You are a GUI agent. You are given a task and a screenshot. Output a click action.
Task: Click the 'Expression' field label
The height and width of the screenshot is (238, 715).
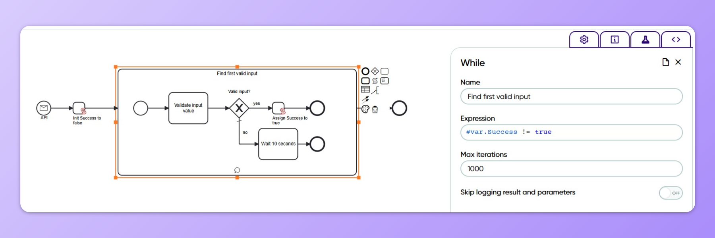point(477,118)
